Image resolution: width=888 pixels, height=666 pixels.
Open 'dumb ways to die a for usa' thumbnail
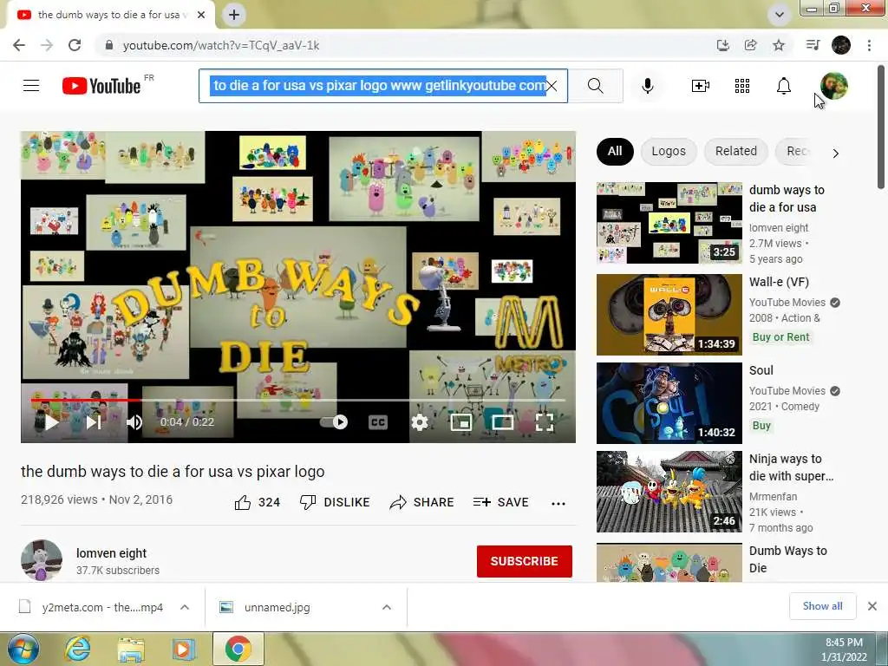pos(669,223)
